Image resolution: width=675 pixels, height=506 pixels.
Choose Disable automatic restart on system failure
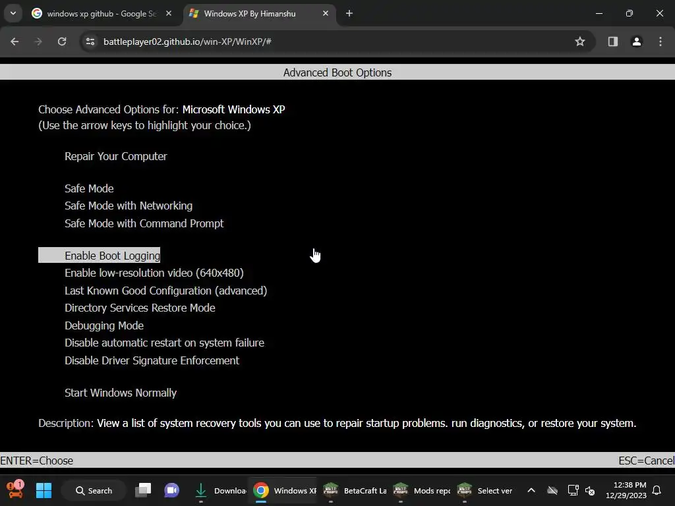[x=164, y=343]
